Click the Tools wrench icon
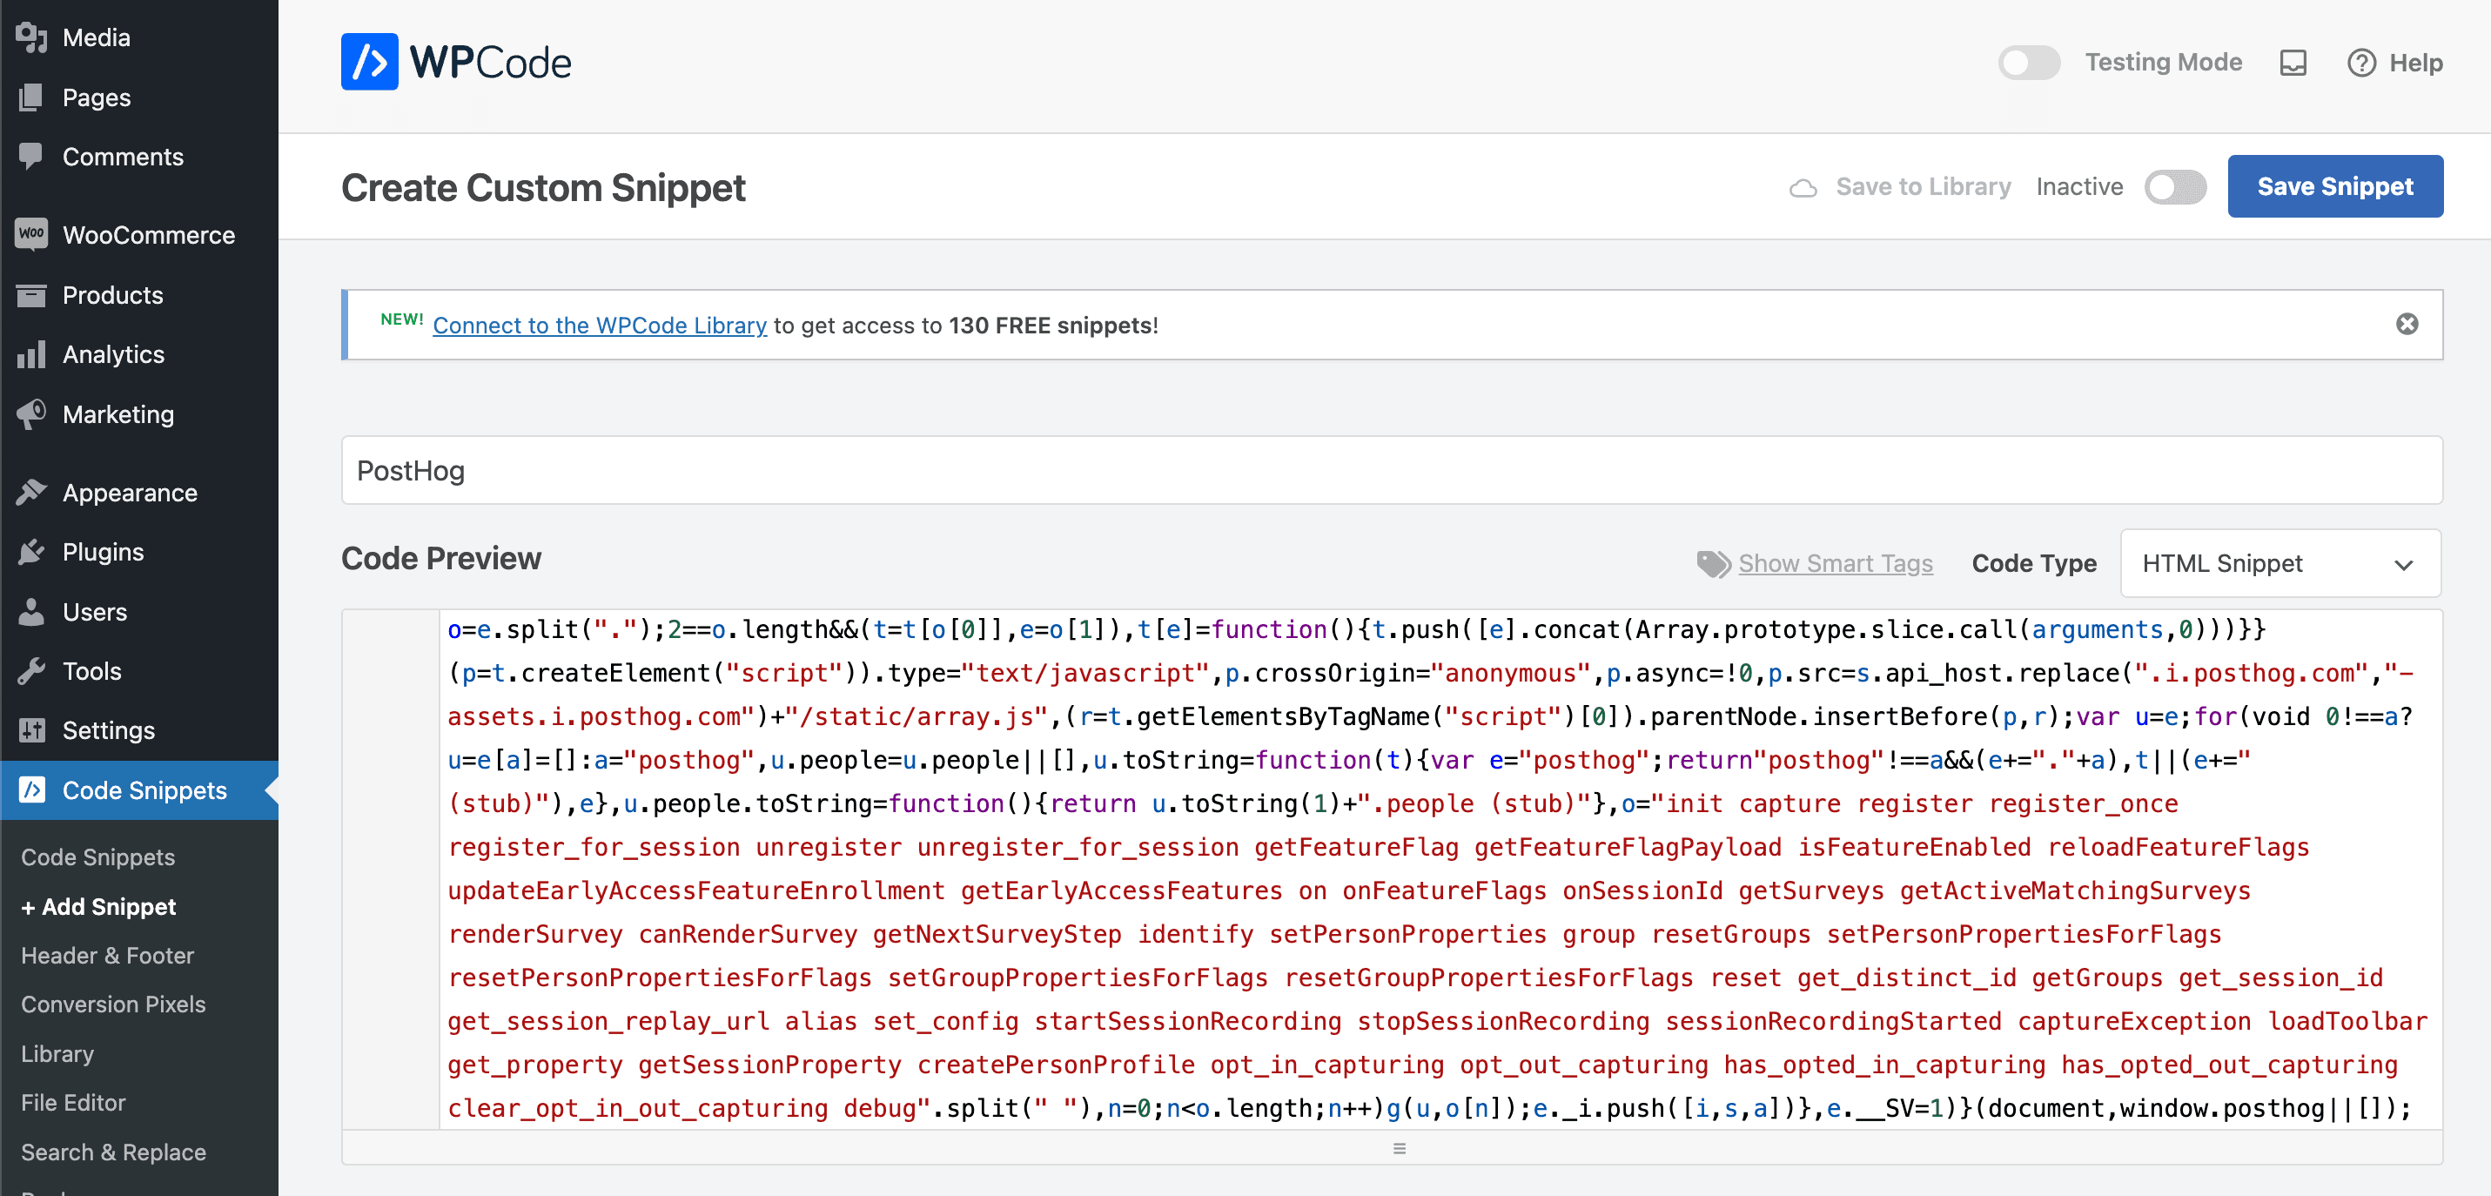 [32, 671]
